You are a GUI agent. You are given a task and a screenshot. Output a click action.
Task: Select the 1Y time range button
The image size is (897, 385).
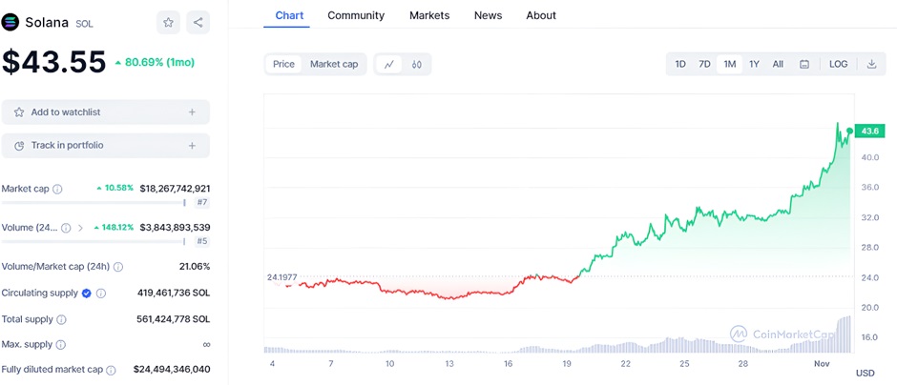coord(754,64)
